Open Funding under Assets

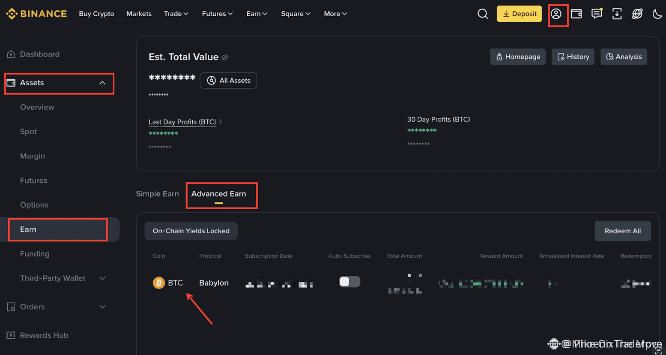point(35,254)
